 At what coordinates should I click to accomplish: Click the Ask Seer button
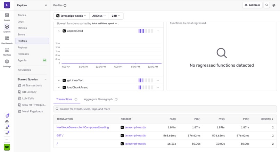click(x=252, y=5)
